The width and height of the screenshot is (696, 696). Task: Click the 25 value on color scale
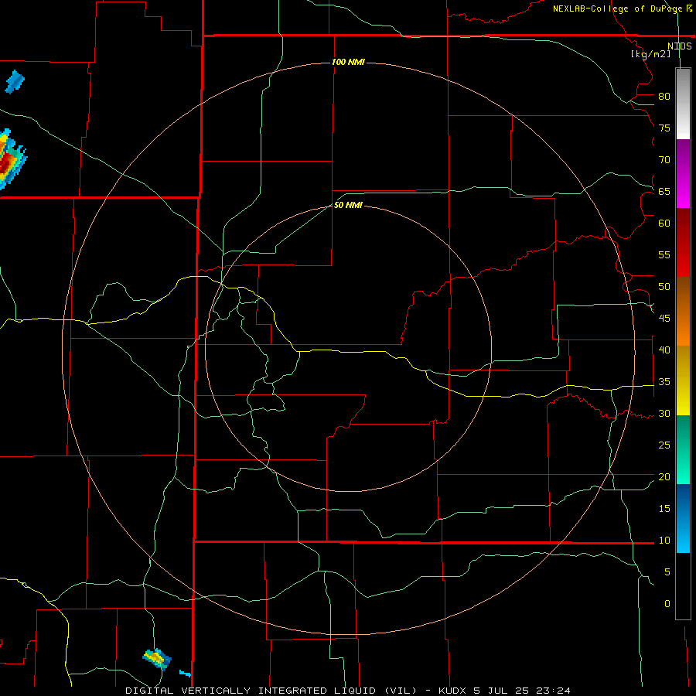[x=664, y=445]
